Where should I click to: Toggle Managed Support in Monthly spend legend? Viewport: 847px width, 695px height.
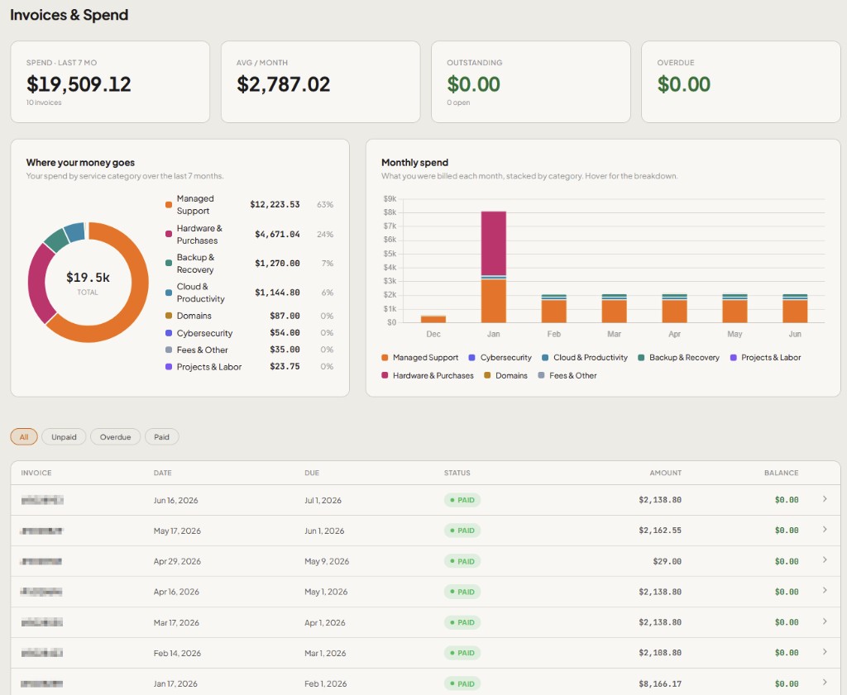[419, 357]
